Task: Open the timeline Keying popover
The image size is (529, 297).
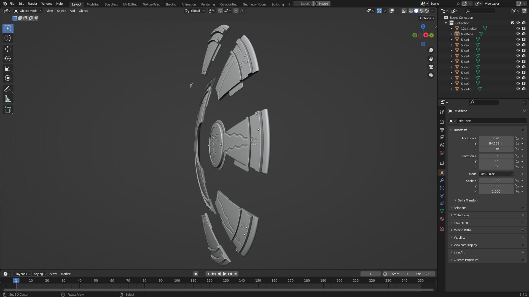Action: click(40, 274)
